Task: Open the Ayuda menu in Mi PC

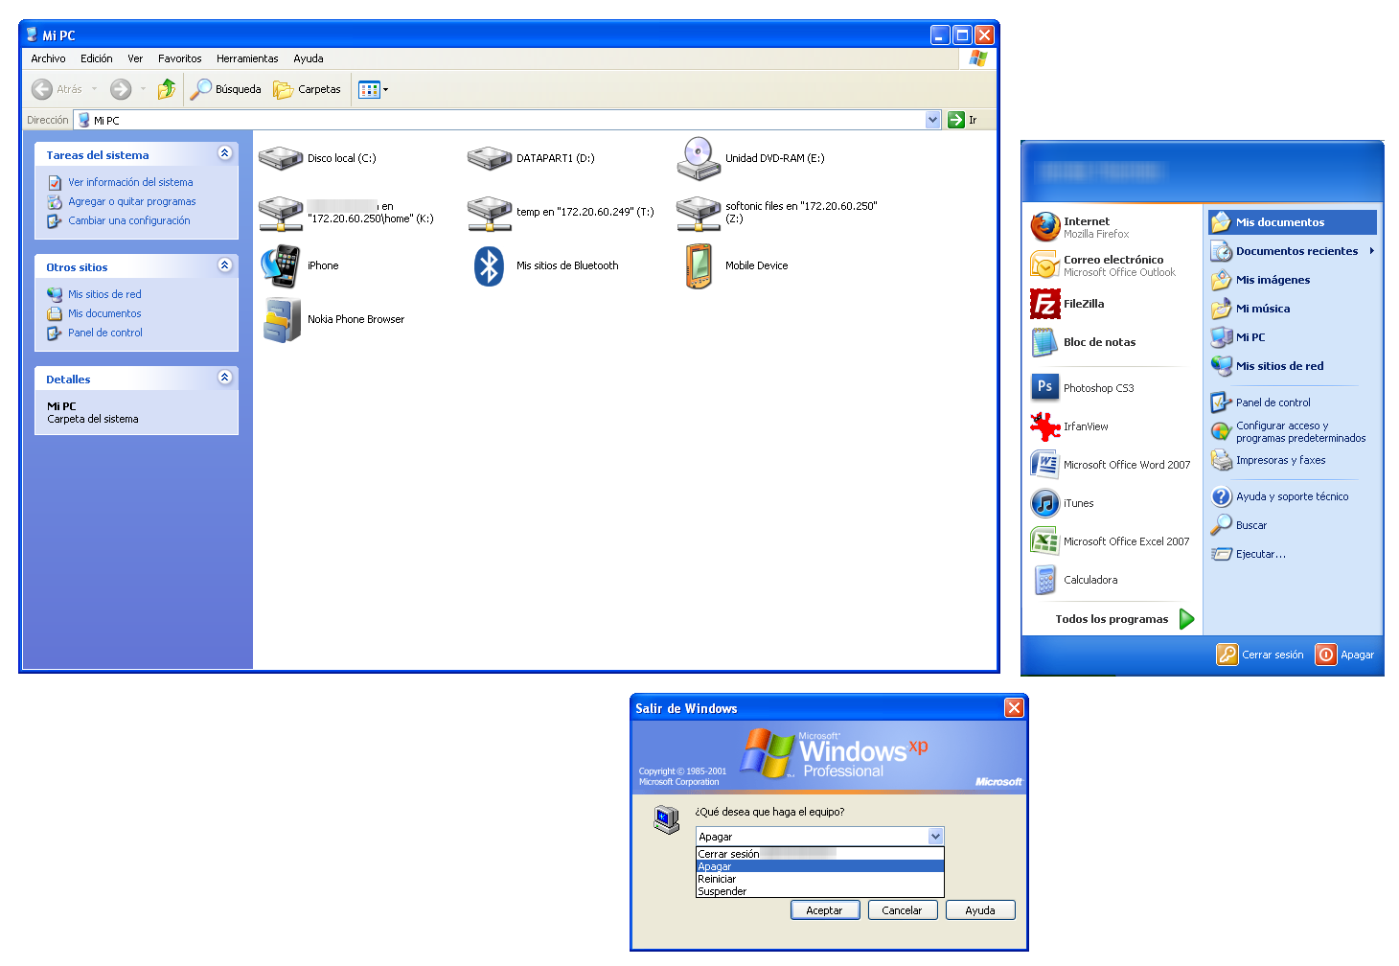Action: point(309,58)
